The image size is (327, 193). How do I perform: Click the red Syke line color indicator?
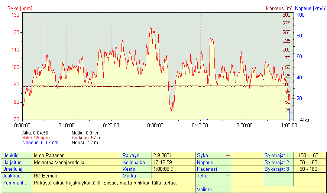coord(227,155)
